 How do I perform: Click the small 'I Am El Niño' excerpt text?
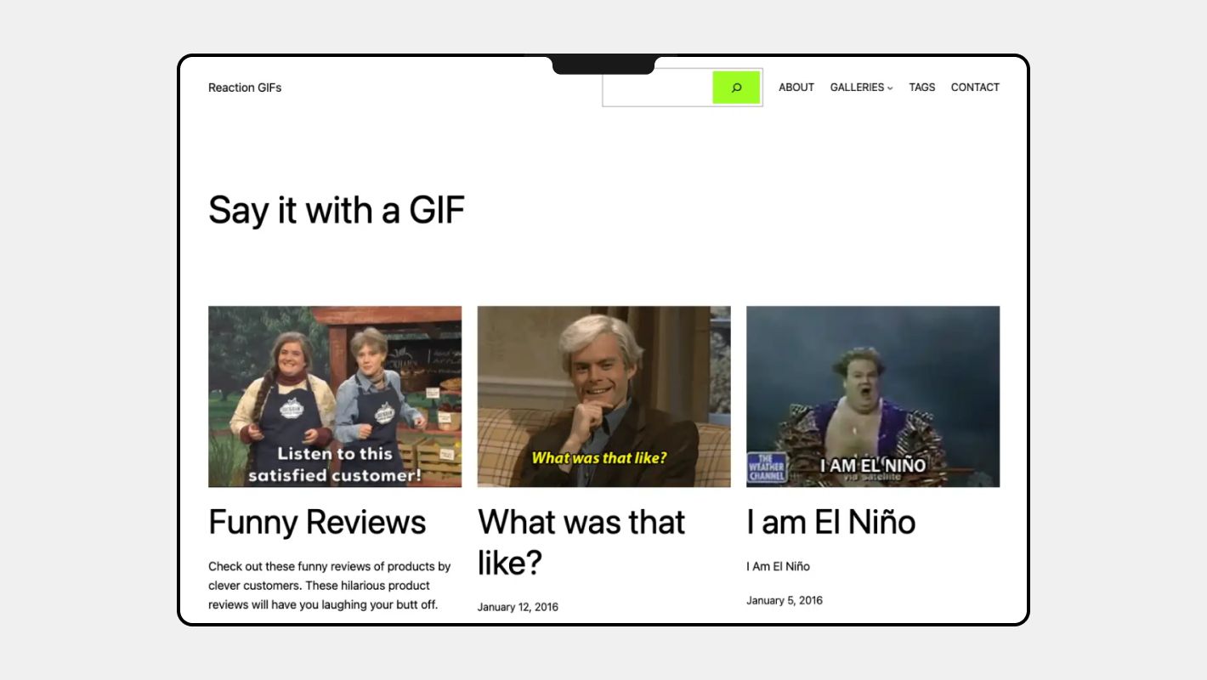coord(778,566)
